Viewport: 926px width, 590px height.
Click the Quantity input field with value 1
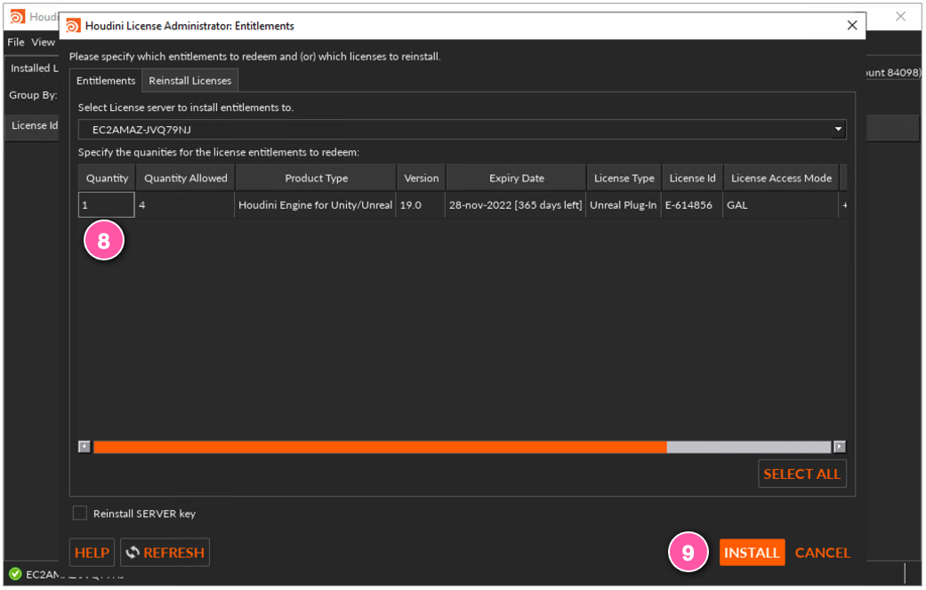(107, 204)
